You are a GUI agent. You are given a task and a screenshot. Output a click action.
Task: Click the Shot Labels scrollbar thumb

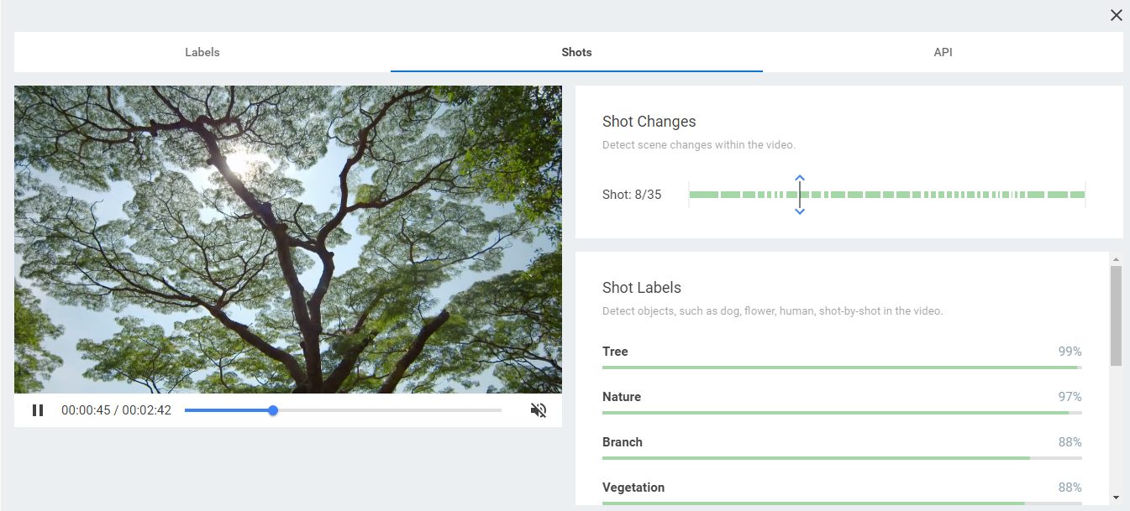(1116, 315)
